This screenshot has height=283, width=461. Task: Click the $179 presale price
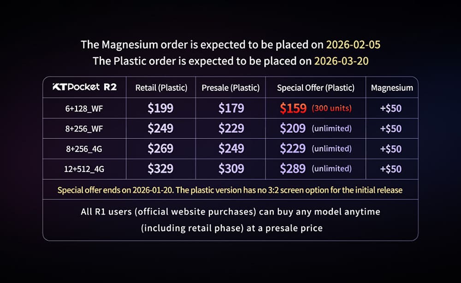point(231,108)
